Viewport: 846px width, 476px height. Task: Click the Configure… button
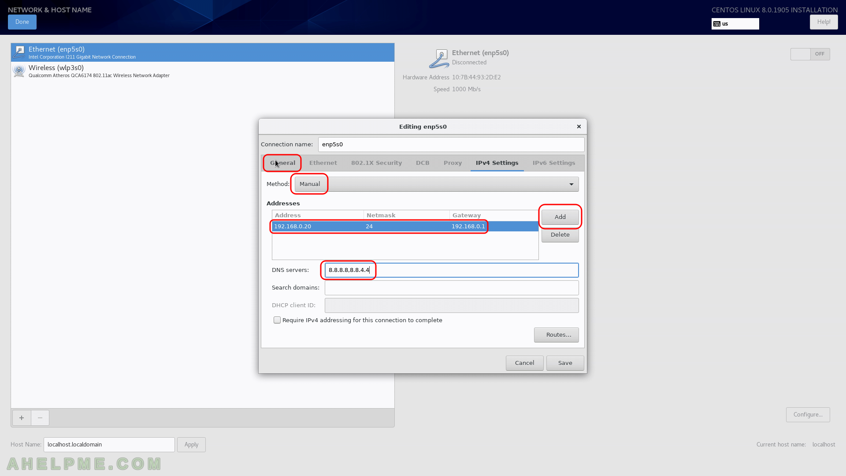point(808,415)
